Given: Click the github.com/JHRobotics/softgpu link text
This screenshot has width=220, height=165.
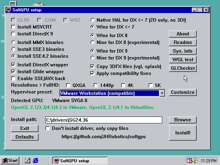Looking at the screenshot, I should tap(103, 137).
